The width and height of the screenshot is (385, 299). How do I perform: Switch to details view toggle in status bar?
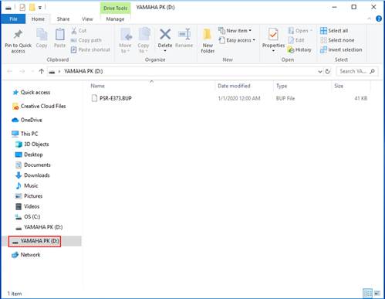[367, 293]
